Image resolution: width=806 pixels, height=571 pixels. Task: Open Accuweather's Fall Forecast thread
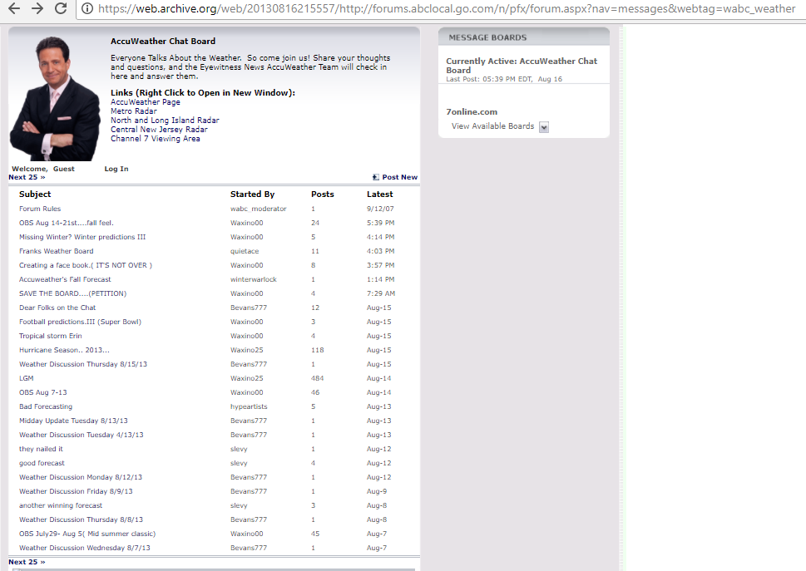(x=65, y=279)
